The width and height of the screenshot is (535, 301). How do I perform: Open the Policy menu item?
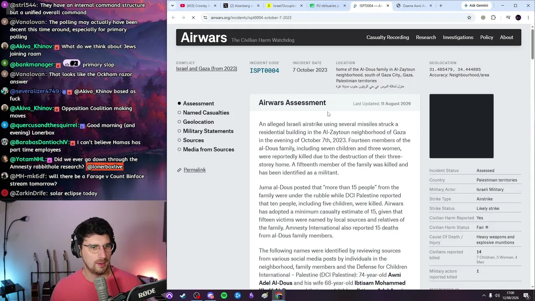pyautogui.click(x=487, y=37)
